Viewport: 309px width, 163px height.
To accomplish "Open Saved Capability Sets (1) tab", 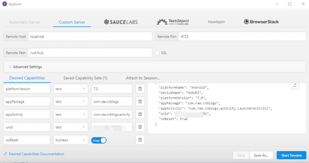I will click(x=85, y=78).
